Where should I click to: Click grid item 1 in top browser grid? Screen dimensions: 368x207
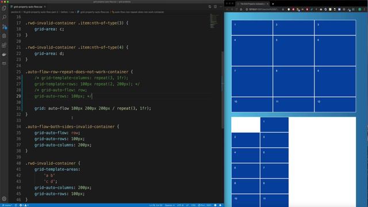pyautogui.click(x=252, y=28)
